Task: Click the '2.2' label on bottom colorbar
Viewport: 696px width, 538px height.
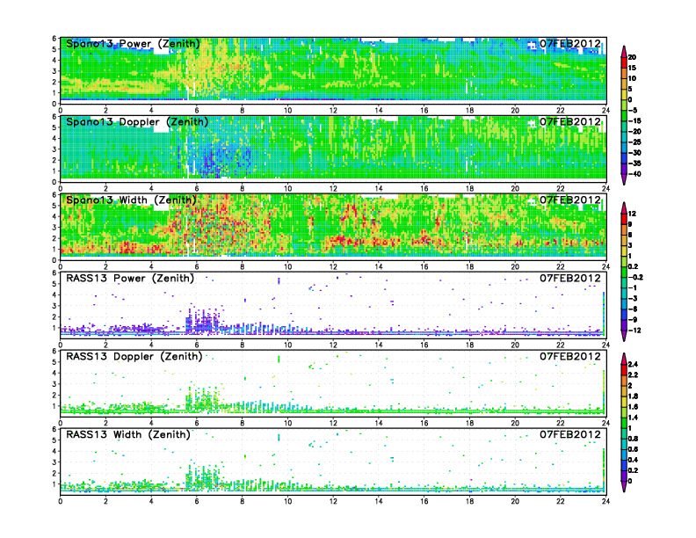Action: [633, 374]
